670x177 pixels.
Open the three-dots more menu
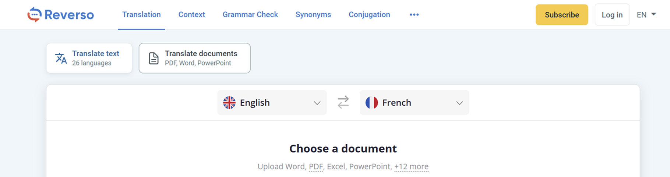click(414, 15)
